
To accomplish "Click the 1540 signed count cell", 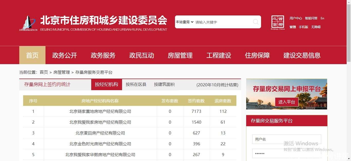I will 197,122.
